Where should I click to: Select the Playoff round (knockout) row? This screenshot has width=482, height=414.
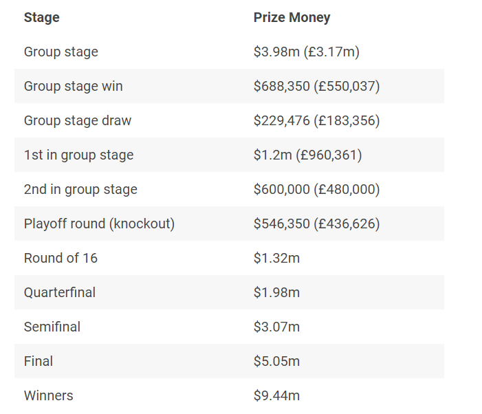[229, 224]
